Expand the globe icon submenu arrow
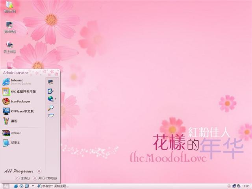 tap(56, 98)
